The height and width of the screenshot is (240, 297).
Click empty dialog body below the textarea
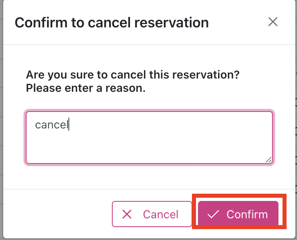click(149, 177)
